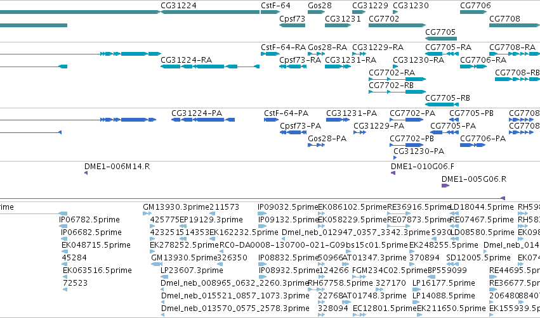Click the Dmel_neb_008965_0632_2260.3prime label
Viewport: 540px width, 318px height.
click(x=234, y=283)
